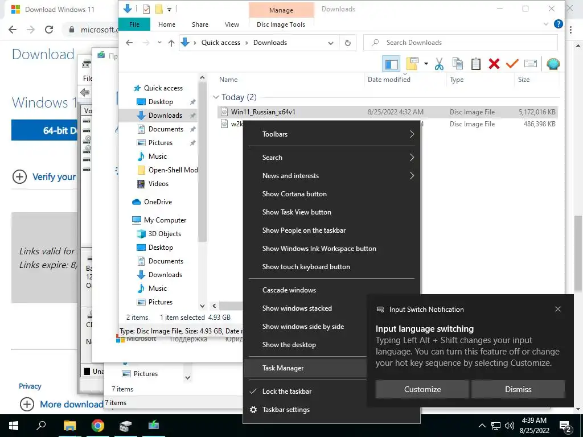The image size is (583, 437).
Task: Open the blue Help question mark icon
Action: (x=558, y=24)
